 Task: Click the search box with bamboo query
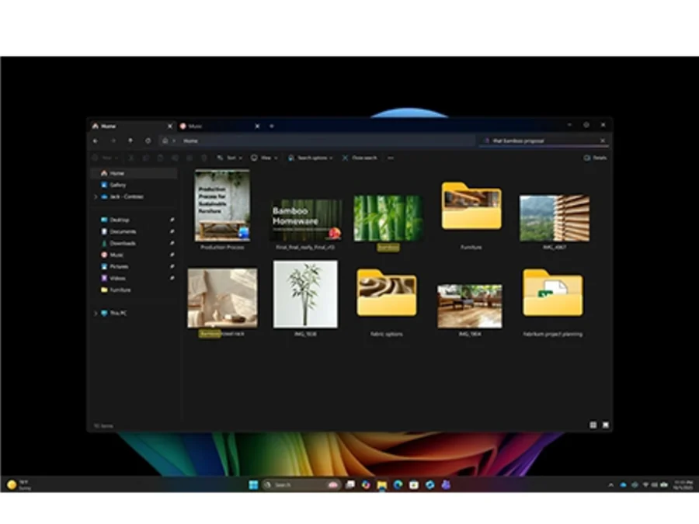(543, 141)
